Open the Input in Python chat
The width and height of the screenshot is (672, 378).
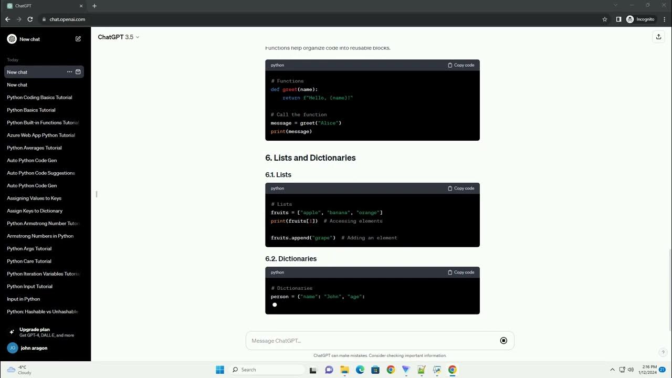[x=44, y=299]
